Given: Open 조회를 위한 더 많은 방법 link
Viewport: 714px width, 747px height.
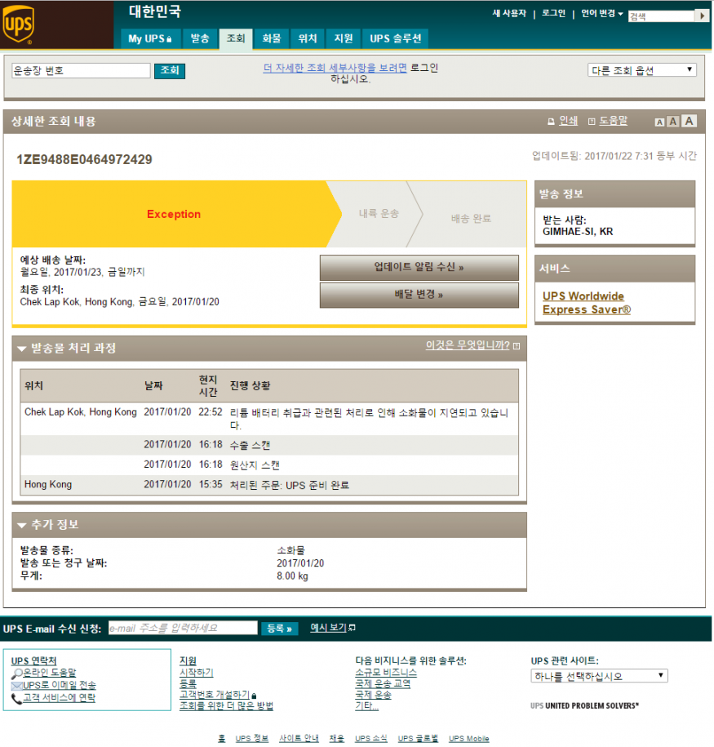Looking at the screenshot, I should pyautogui.click(x=226, y=706).
